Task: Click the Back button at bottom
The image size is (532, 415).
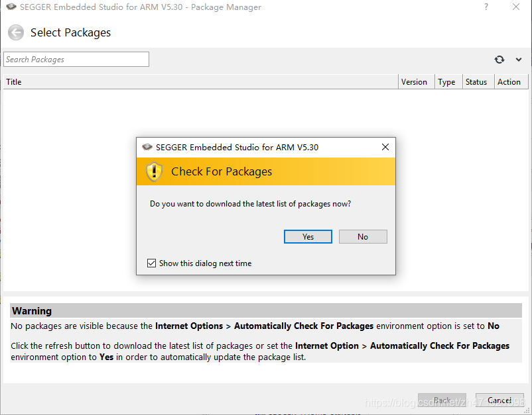Action: click(x=442, y=400)
